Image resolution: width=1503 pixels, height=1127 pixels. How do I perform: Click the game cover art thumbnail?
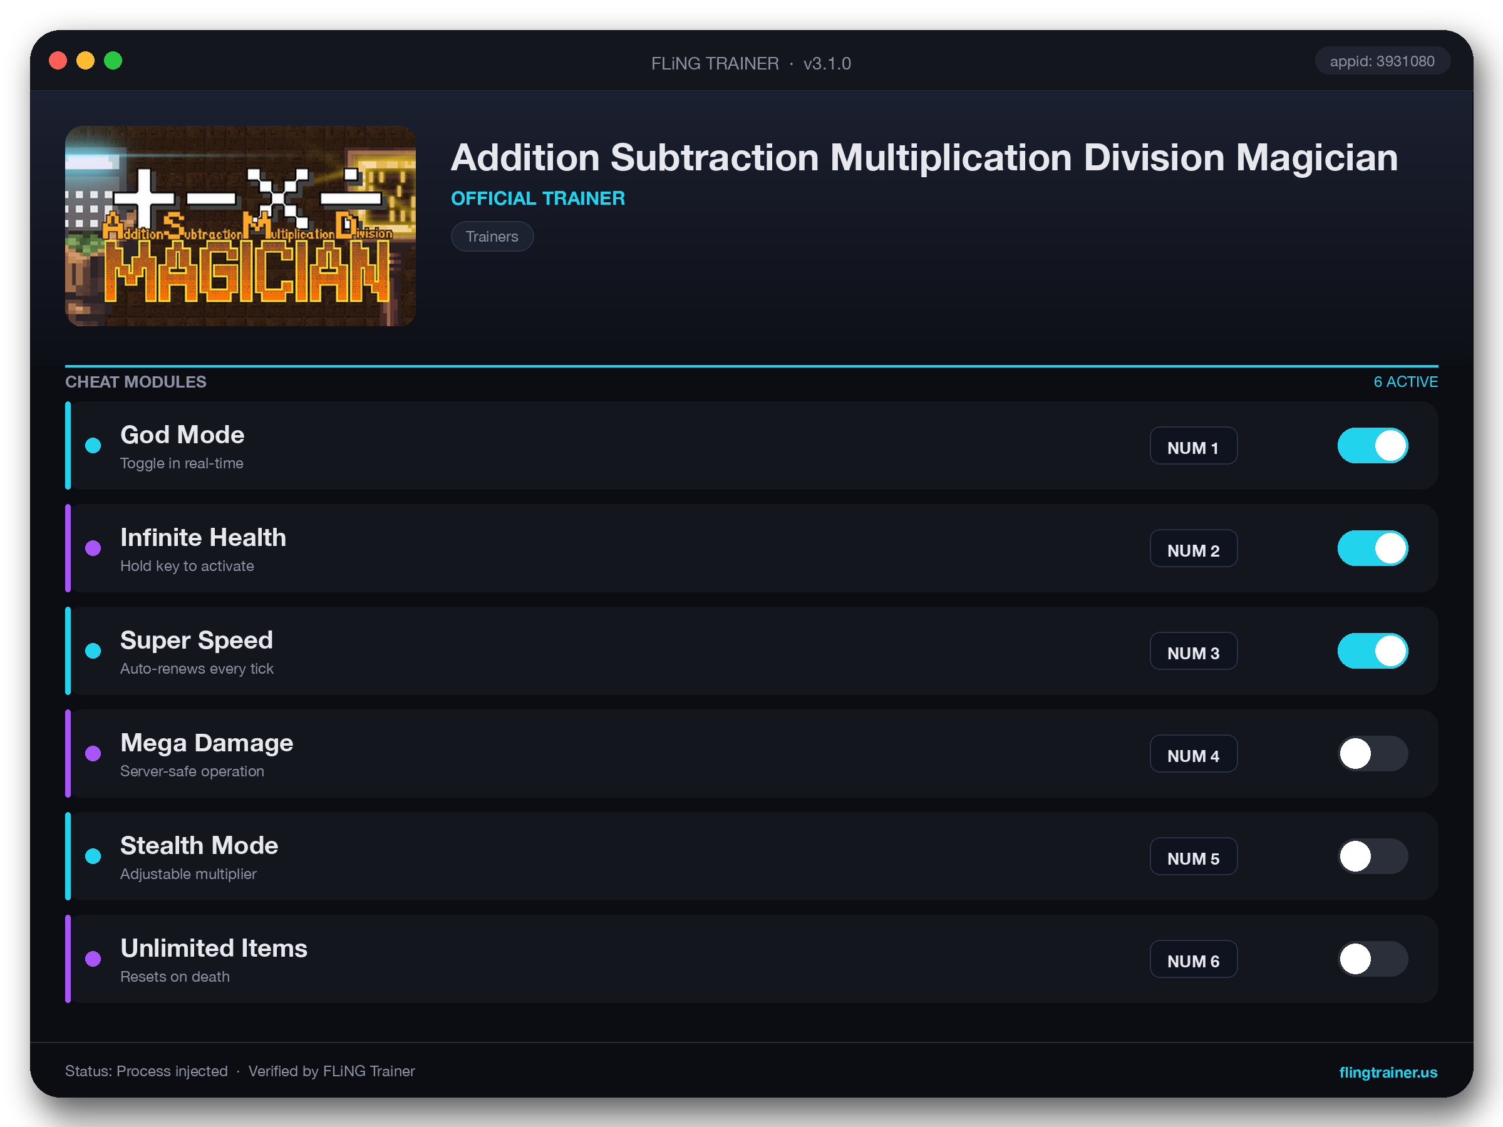coord(240,225)
